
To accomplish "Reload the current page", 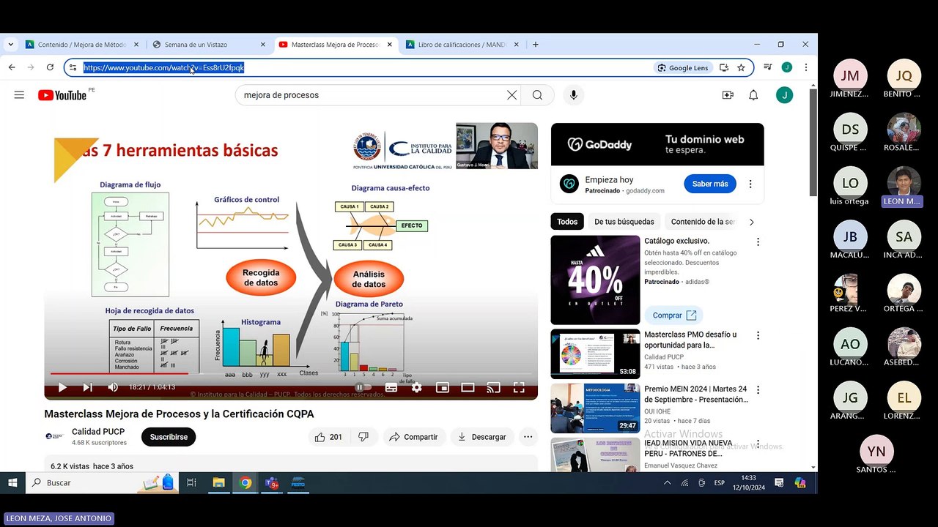I will pos(50,67).
